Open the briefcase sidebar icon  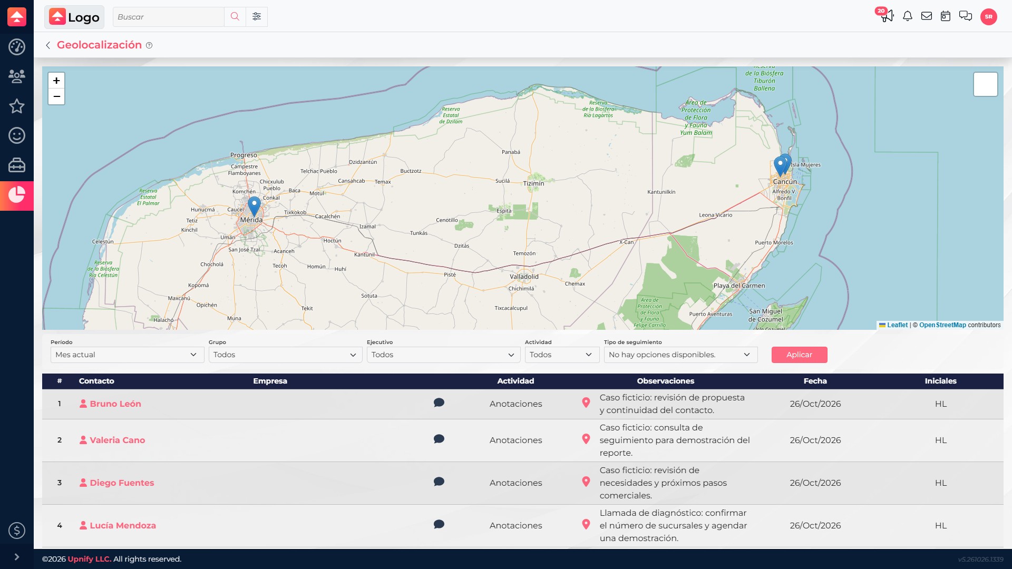click(x=17, y=165)
